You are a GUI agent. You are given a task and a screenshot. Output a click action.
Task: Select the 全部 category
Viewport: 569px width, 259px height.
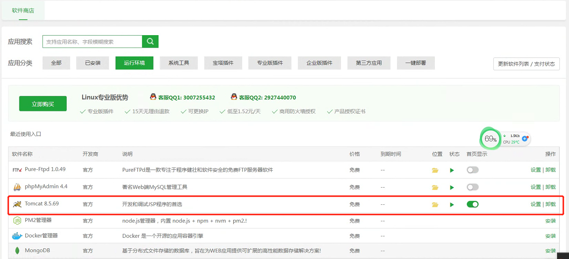click(x=56, y=63)
